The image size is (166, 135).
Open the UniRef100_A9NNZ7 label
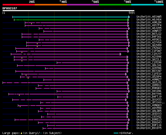(149, 80)
